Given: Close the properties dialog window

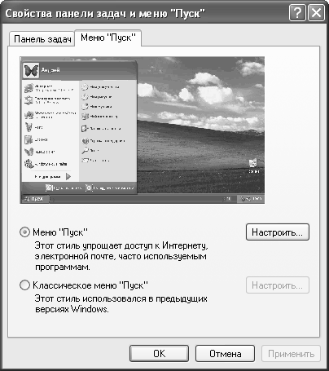Looking at the screenshot, I should click(316, 13).
